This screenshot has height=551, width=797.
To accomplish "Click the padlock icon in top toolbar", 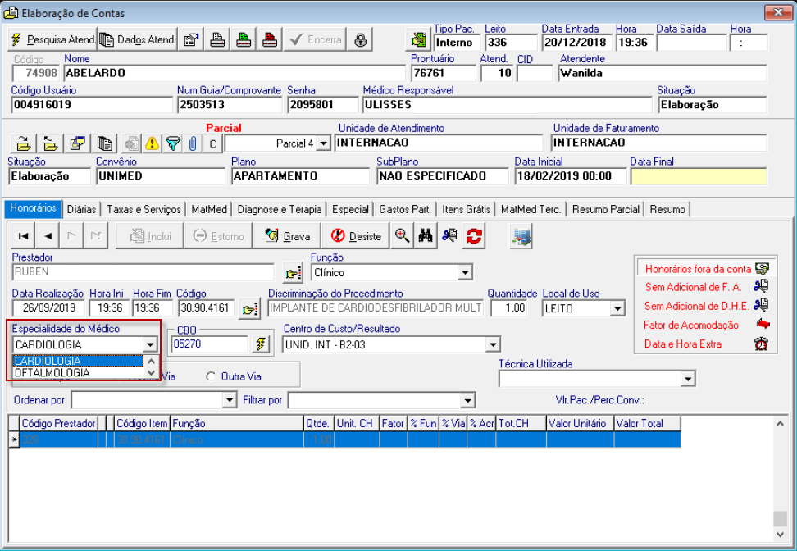I will point(360,39).
